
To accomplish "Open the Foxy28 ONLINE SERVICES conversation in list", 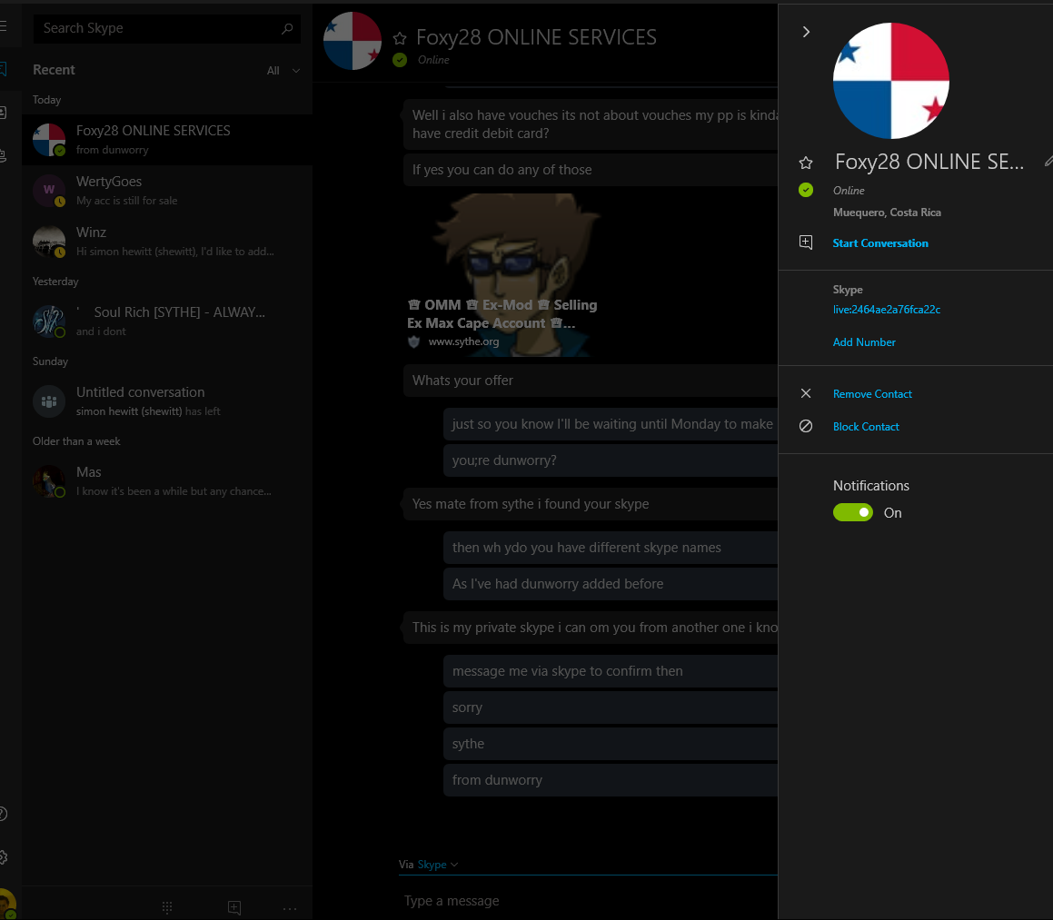I will (167, 140).
